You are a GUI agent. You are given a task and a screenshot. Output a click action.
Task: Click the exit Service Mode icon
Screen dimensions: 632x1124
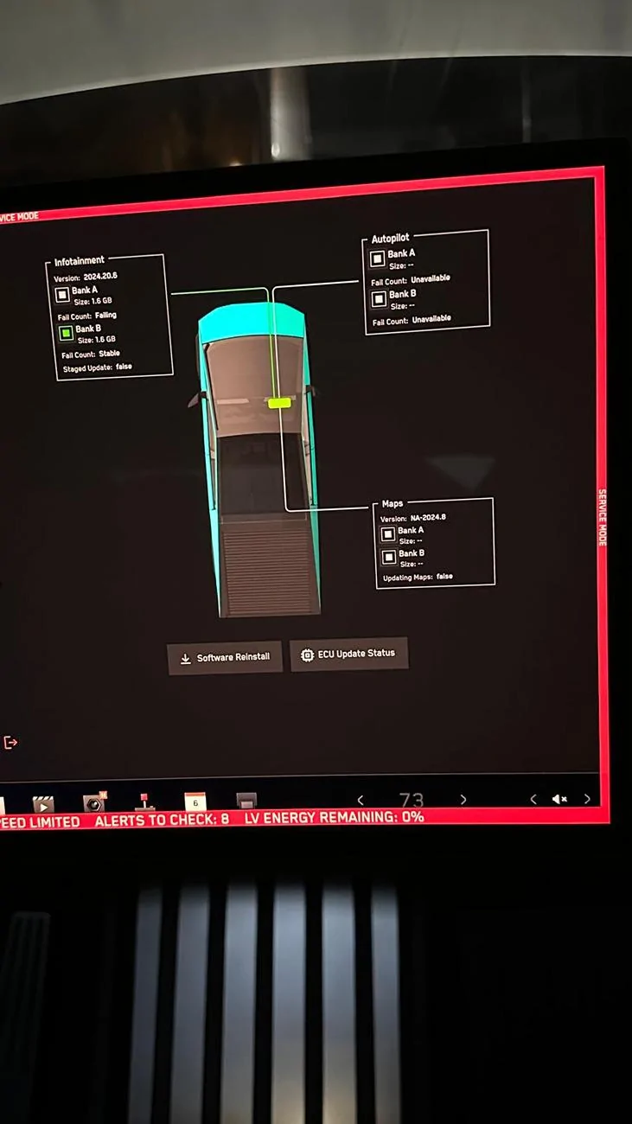click(10, 743)
